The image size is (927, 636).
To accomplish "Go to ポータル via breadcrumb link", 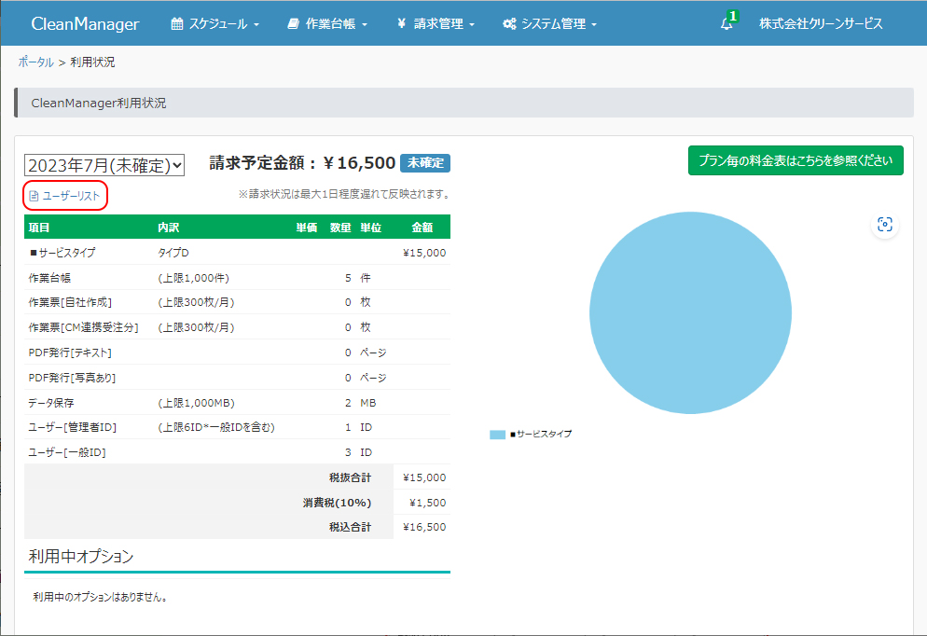I will [35, 62].
